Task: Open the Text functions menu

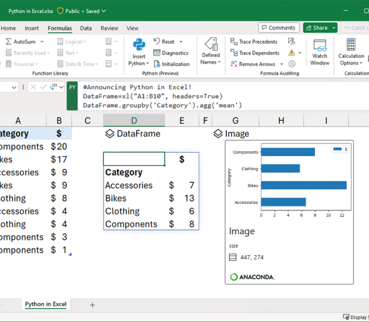Action: point(68,53)
